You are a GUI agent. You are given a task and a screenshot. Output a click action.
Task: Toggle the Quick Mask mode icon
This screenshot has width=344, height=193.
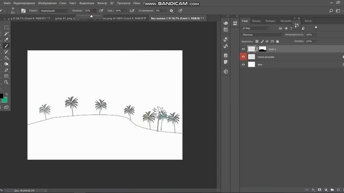tap(6, 107)
